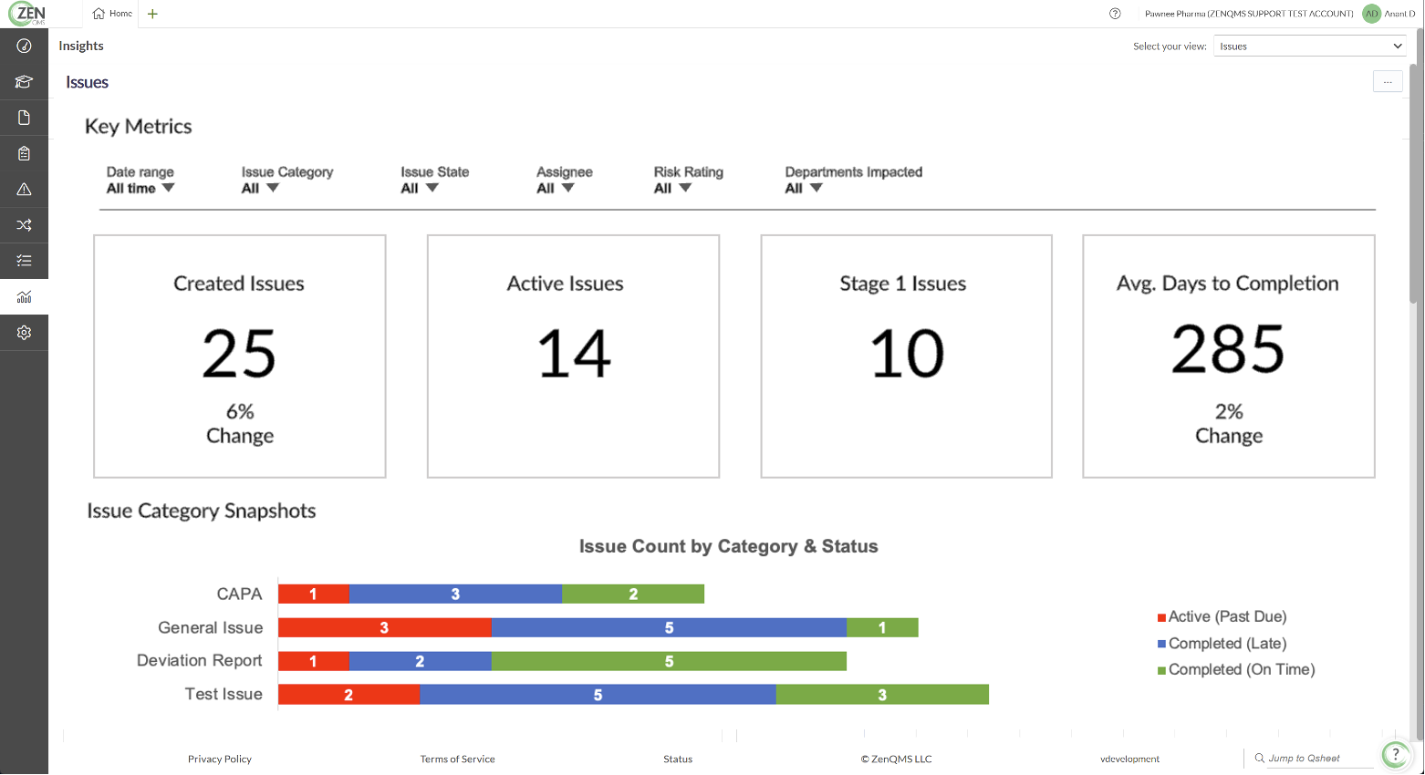Toggle the Completed (On Time) legend entry
This screenshot has height=775, width=1425.
1236,669
